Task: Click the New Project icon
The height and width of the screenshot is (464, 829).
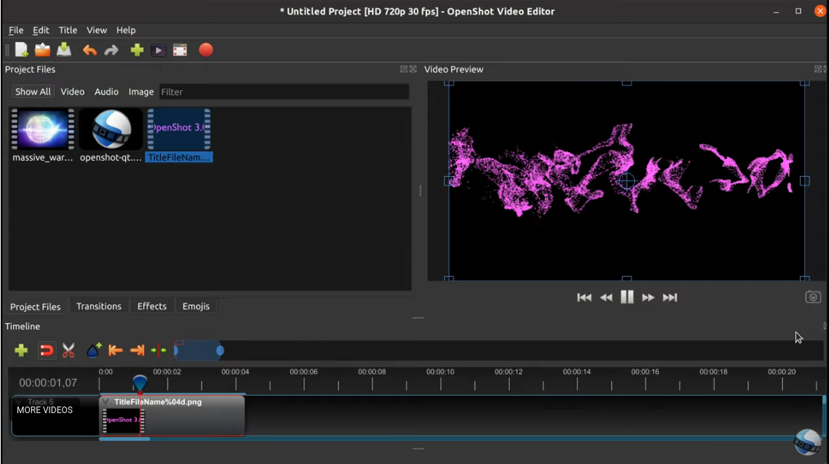Action: click(x=22, y=50)
